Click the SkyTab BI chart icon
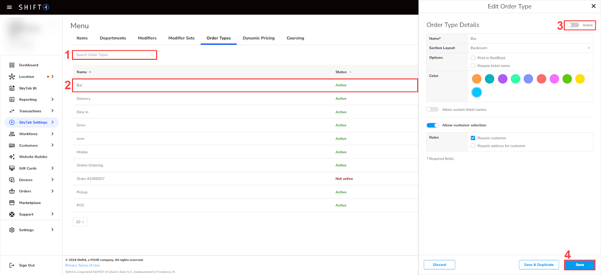Image resolution: width=601 pixels, height=275 pixels. 12,88
